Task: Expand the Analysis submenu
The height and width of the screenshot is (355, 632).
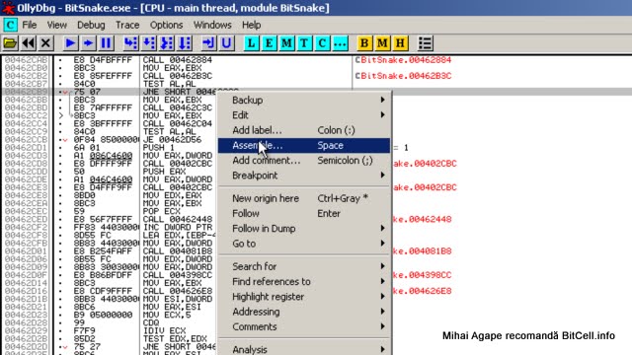Action: click(x=304, y=349)
